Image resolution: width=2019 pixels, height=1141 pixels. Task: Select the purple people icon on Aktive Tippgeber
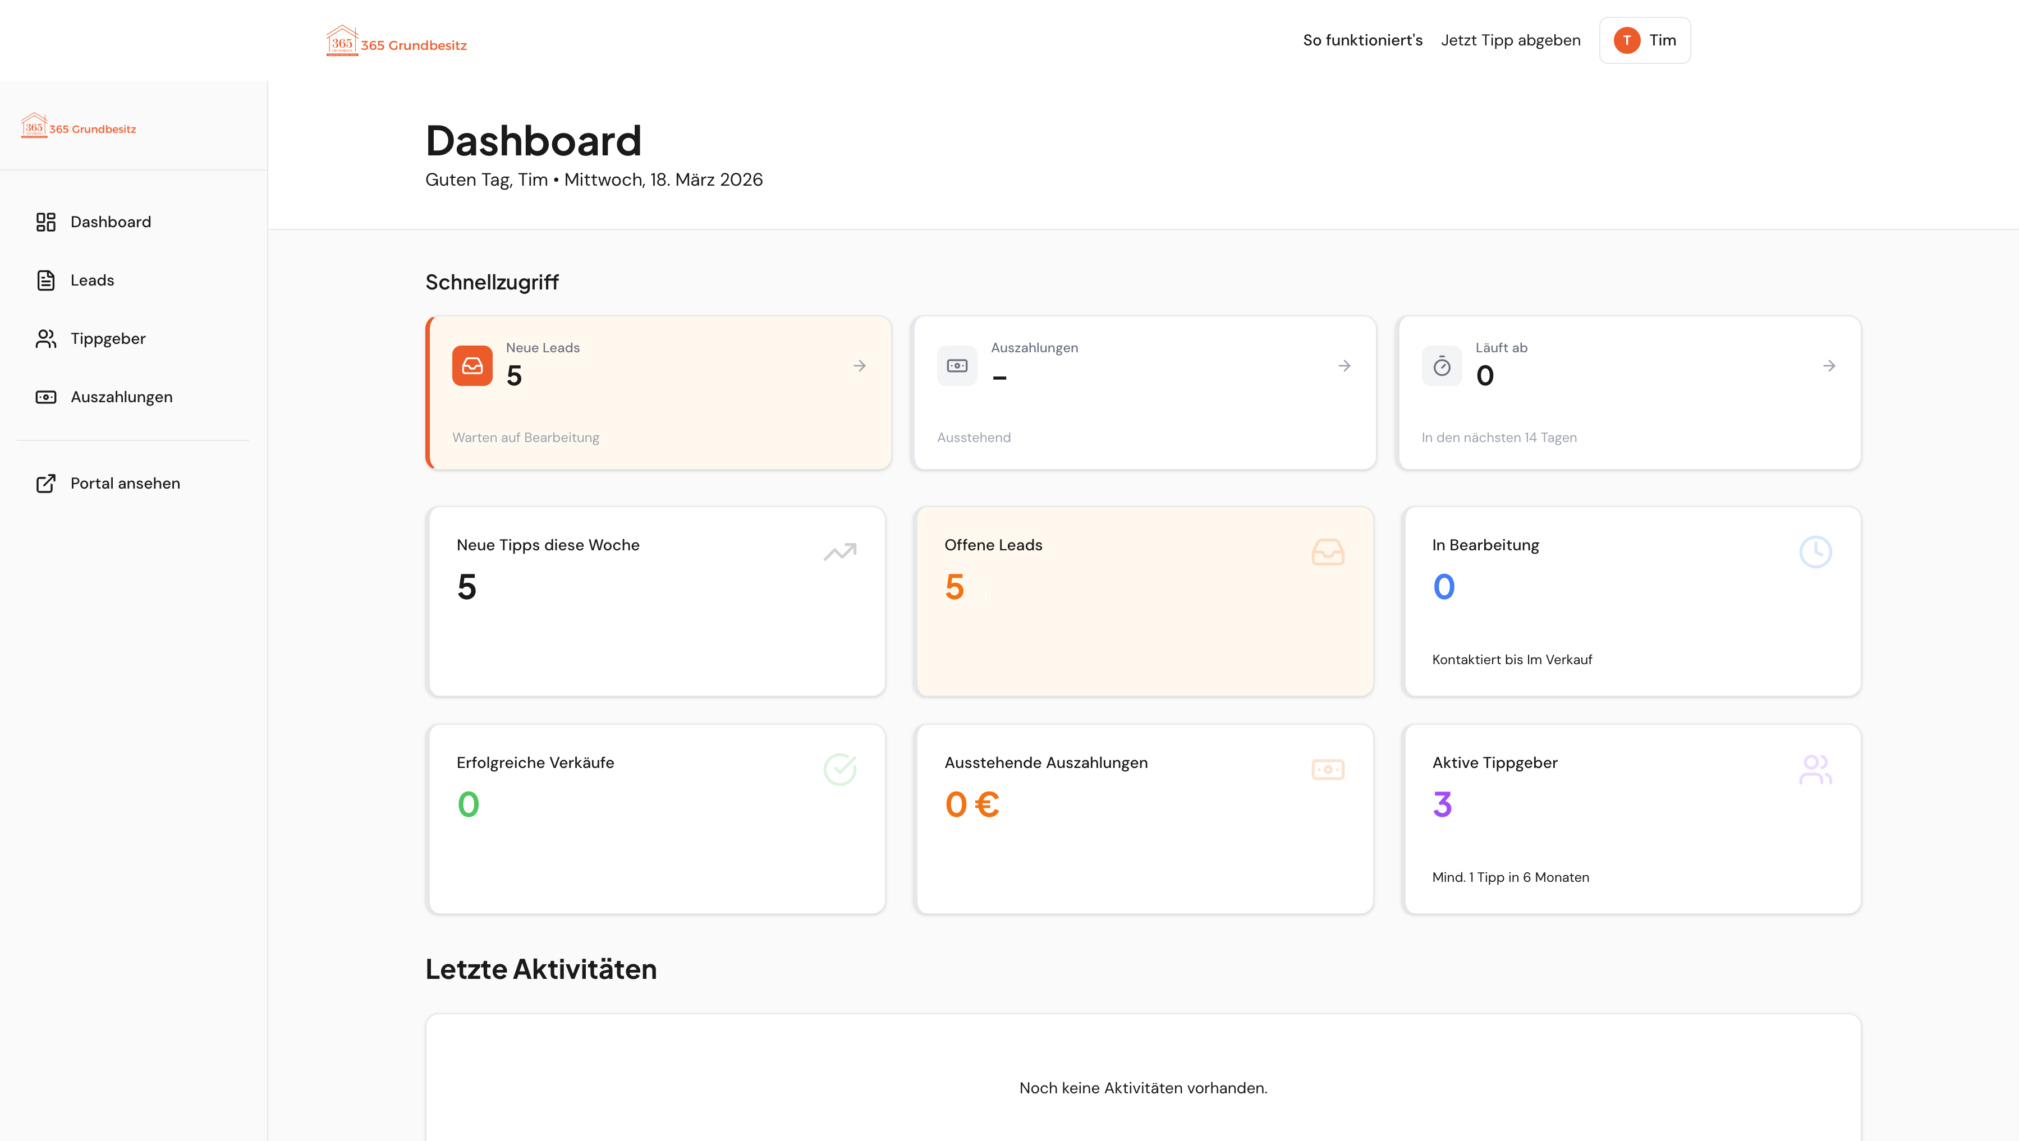[1816, 769]
